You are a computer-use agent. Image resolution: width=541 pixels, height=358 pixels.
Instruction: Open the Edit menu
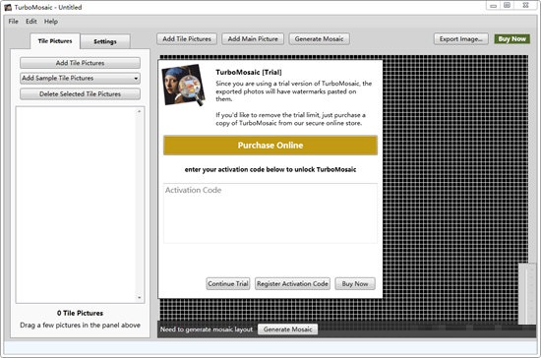click(31, 22)
